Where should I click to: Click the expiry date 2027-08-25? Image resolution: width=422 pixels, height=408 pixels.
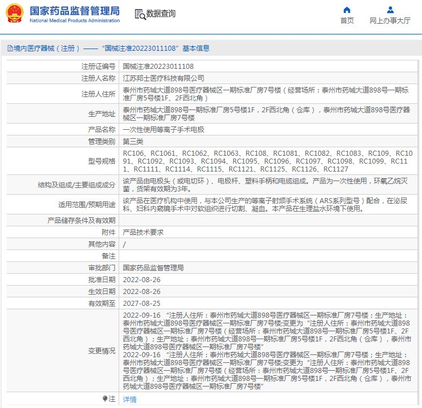142,304
